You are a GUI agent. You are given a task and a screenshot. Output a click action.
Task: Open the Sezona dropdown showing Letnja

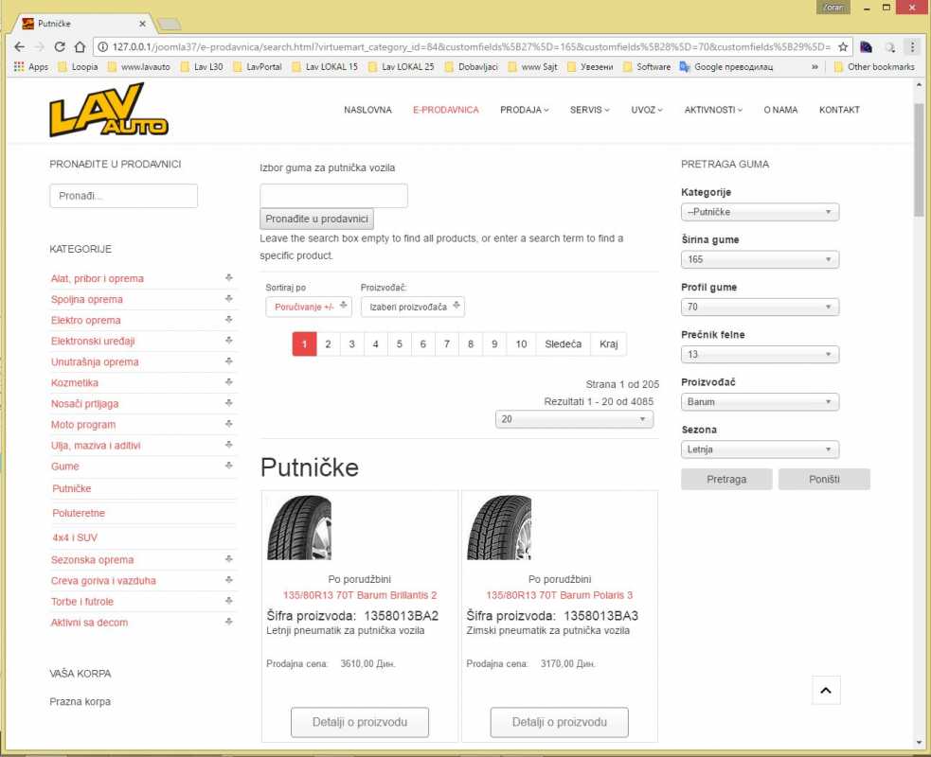pos(760,449)
